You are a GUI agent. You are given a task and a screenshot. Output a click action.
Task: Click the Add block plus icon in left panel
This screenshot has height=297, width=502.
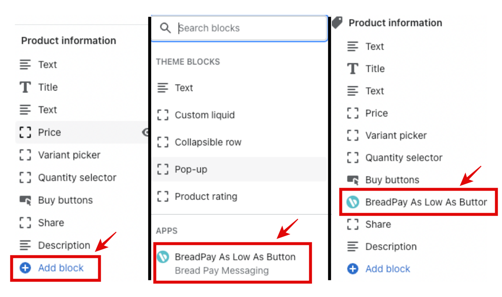click(x=25, y=268)
